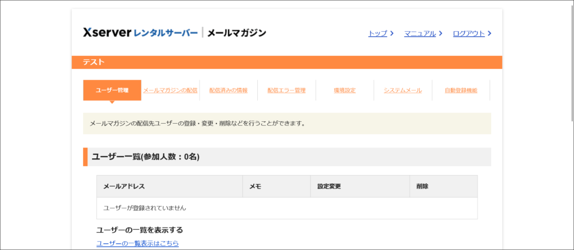Click the ユーザーの一覧表示はこちら link

(137, 243)
